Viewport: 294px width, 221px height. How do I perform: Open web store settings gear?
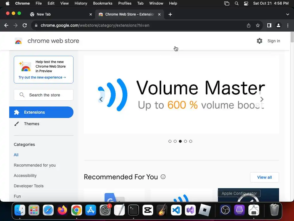pyautogui.click(x=260, y=41)
